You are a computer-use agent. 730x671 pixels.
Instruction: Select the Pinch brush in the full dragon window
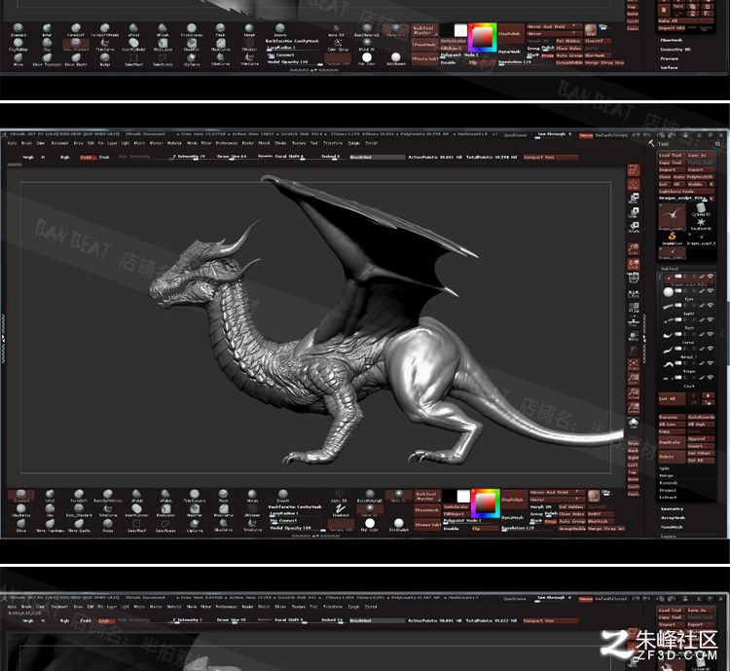click(x=224, y=496)
